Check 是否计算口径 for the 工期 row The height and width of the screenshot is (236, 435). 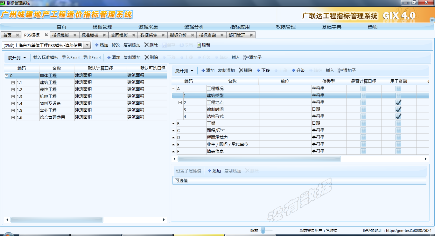(x=363, y=123)
